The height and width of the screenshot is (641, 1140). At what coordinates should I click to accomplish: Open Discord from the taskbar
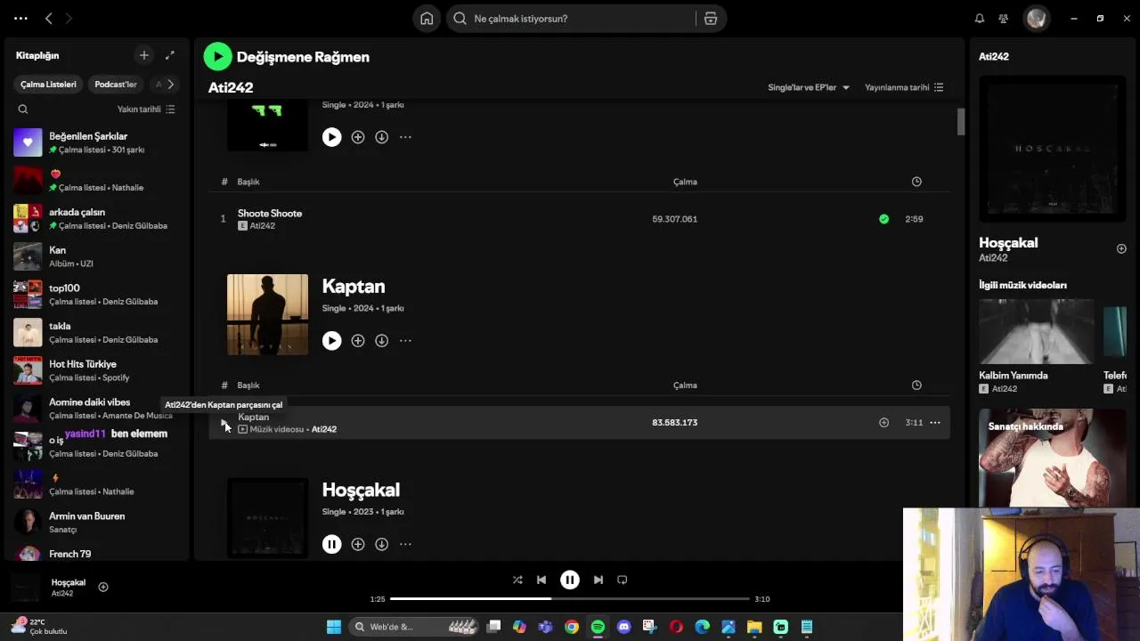click(623, 627)
